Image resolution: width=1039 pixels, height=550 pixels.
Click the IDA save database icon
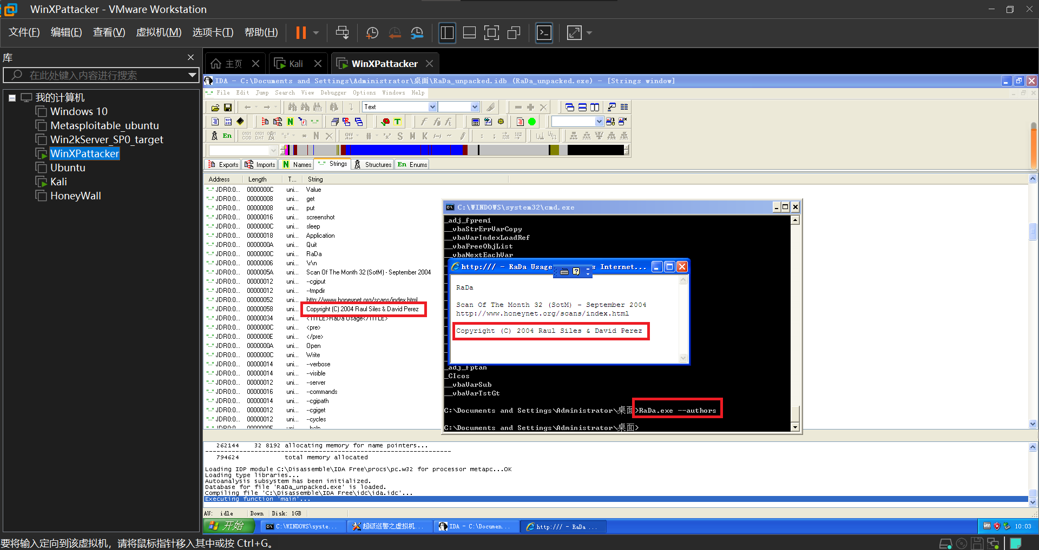[x=228, y=108]
